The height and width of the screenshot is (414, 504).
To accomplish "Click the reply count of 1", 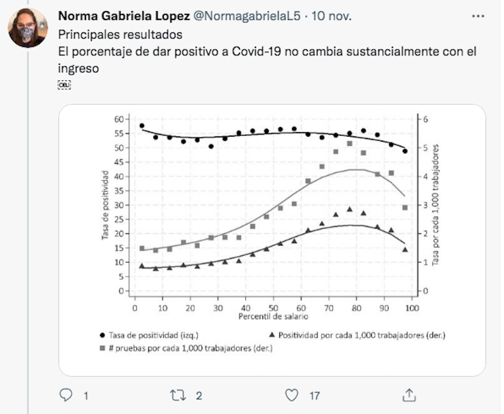I will point(85,396).
